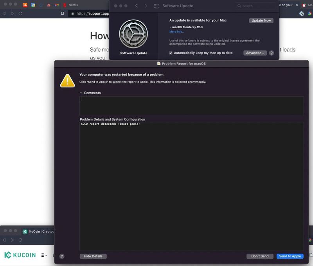This screenshot has width=313, height=266.
Task: Switch to the Mac browser tab with Apple icon
Action: 308,5
